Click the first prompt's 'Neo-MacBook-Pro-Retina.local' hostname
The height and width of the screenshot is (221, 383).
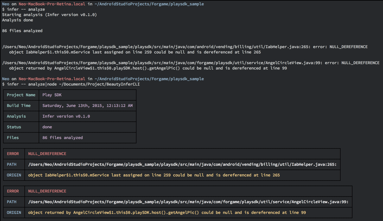(x=52, y=4)
